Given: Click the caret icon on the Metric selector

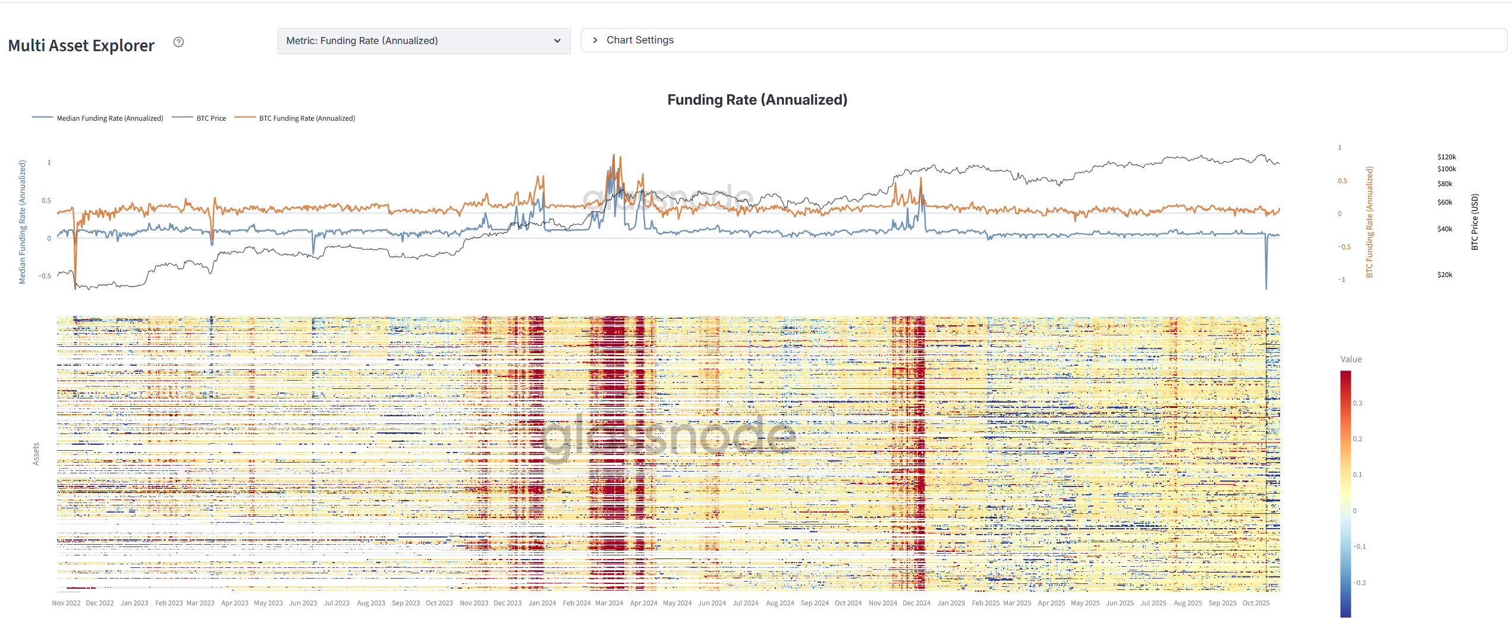Looking at the screenshot, I should (x=557, y=41).
